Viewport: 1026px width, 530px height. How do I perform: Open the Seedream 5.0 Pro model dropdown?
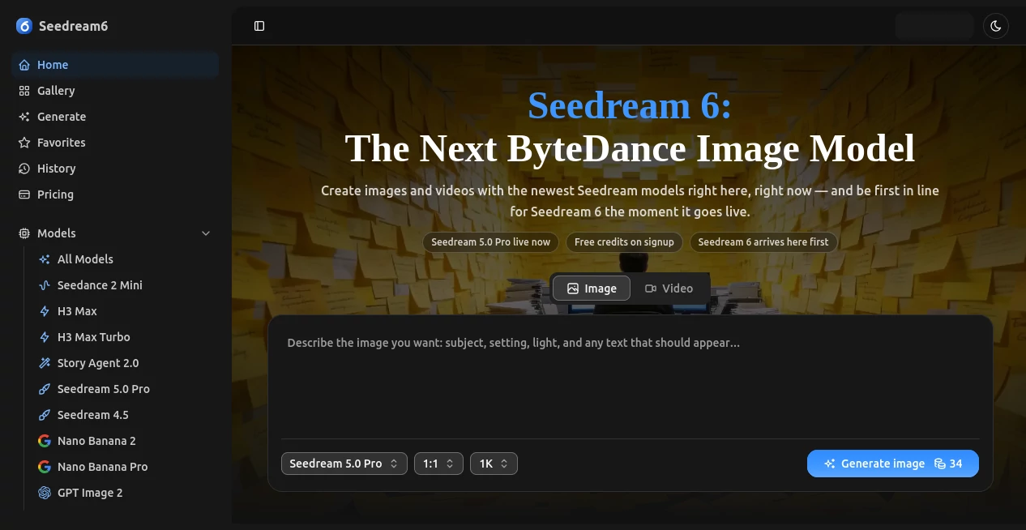(x=344, y=464)
